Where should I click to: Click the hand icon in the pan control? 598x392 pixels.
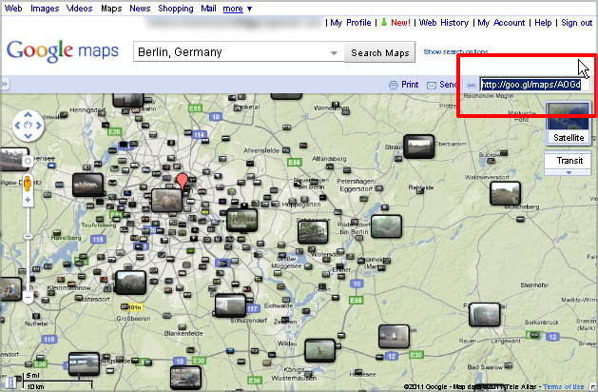pyautogui.click(x=28, y=126)
